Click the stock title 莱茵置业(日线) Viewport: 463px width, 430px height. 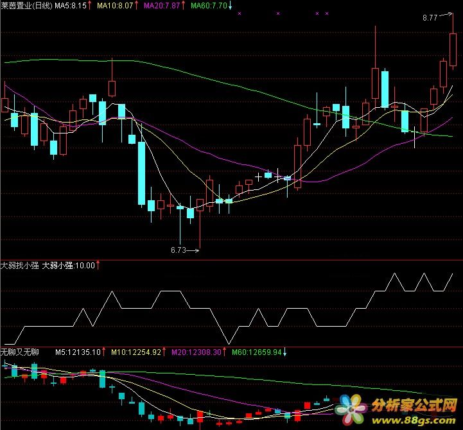(26, 6)
